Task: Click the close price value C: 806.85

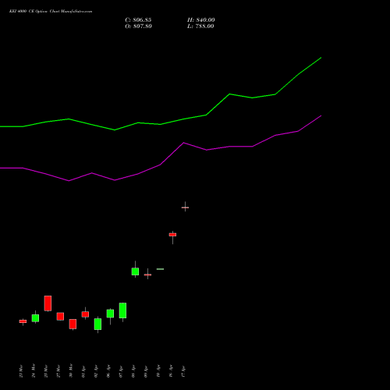Action: pos(138,20)
